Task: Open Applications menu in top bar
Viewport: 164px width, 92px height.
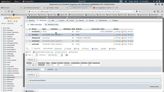Action: pyautogui.click(x=6, y=1)
